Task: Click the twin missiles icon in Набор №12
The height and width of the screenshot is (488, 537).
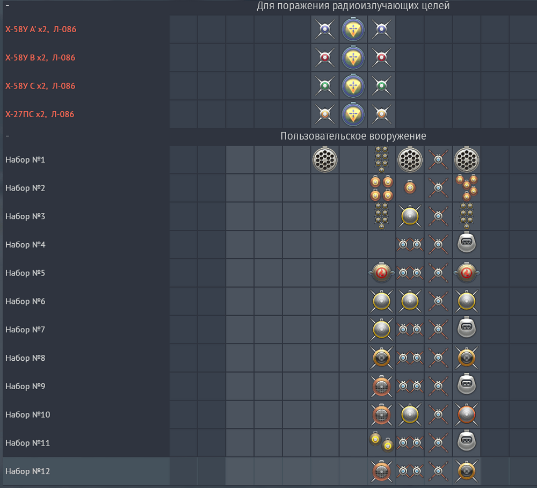Action: click(410, 471)
